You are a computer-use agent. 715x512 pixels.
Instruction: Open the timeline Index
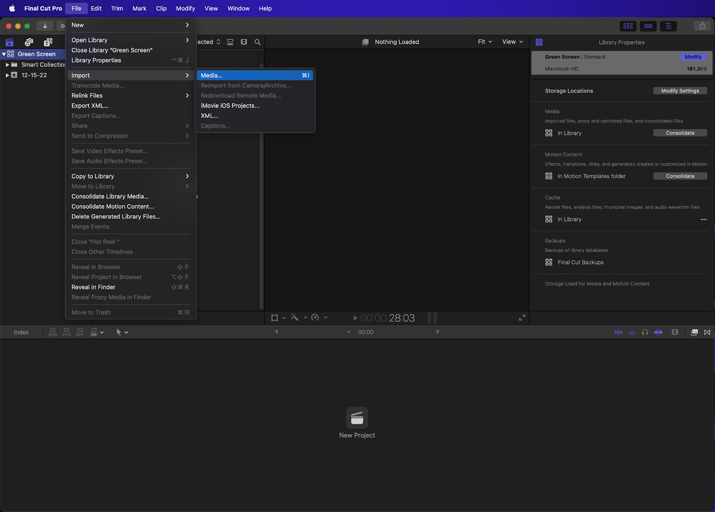point(21,332)
